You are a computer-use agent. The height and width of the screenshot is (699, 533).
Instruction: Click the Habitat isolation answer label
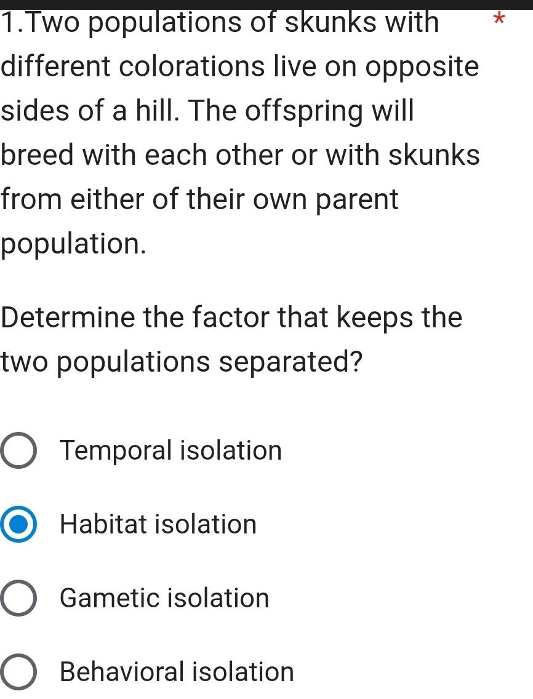[x=158, y=525]
